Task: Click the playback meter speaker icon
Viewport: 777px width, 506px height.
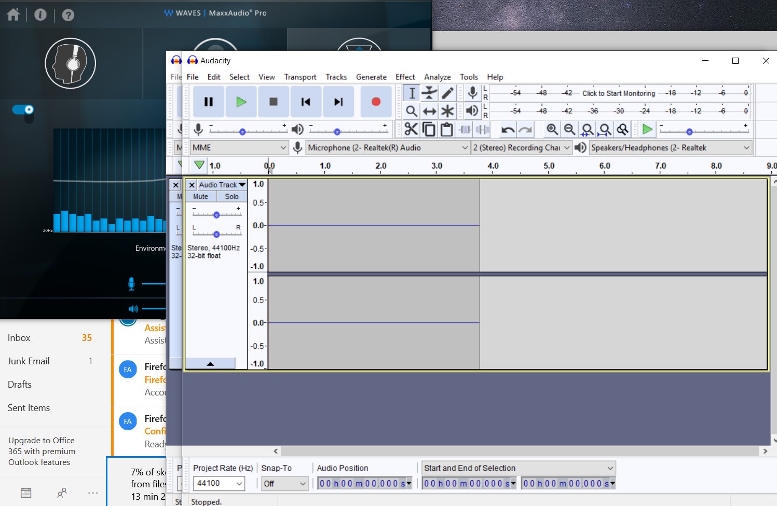Action: pyautogui.click(x=472, y=111)
